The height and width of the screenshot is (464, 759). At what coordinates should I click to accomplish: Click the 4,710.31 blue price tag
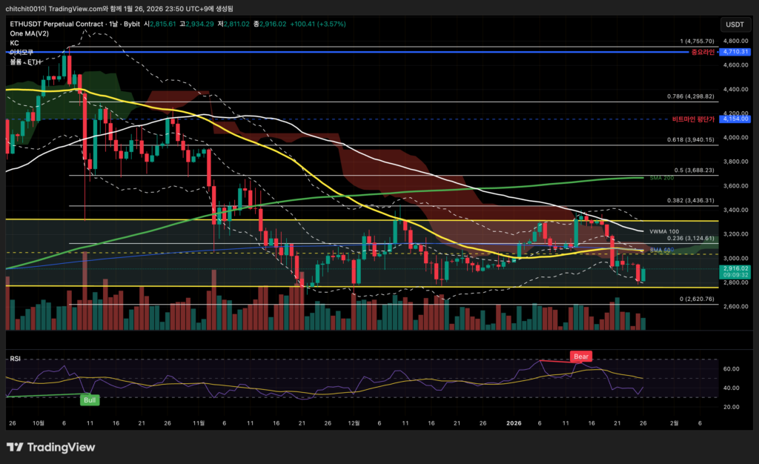734,53
